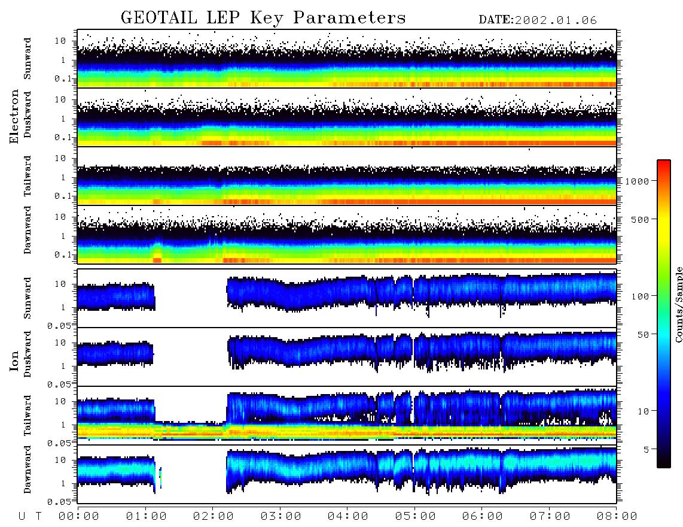Select the Electron "Tailward" axis label
The width and height of the screenshot is (683, 527).
(x=27, y=176)
